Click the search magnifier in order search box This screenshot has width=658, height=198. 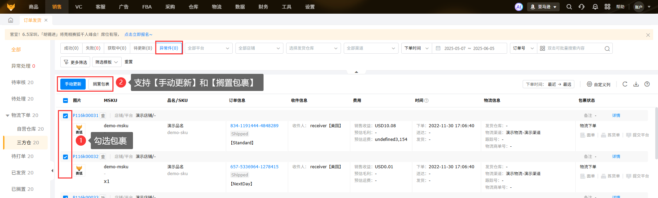point(607,49)
